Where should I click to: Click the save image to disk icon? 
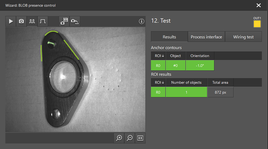click(x=64, y=21)
